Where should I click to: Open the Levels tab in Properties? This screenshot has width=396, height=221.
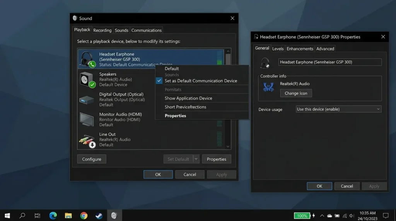point(278,49)
